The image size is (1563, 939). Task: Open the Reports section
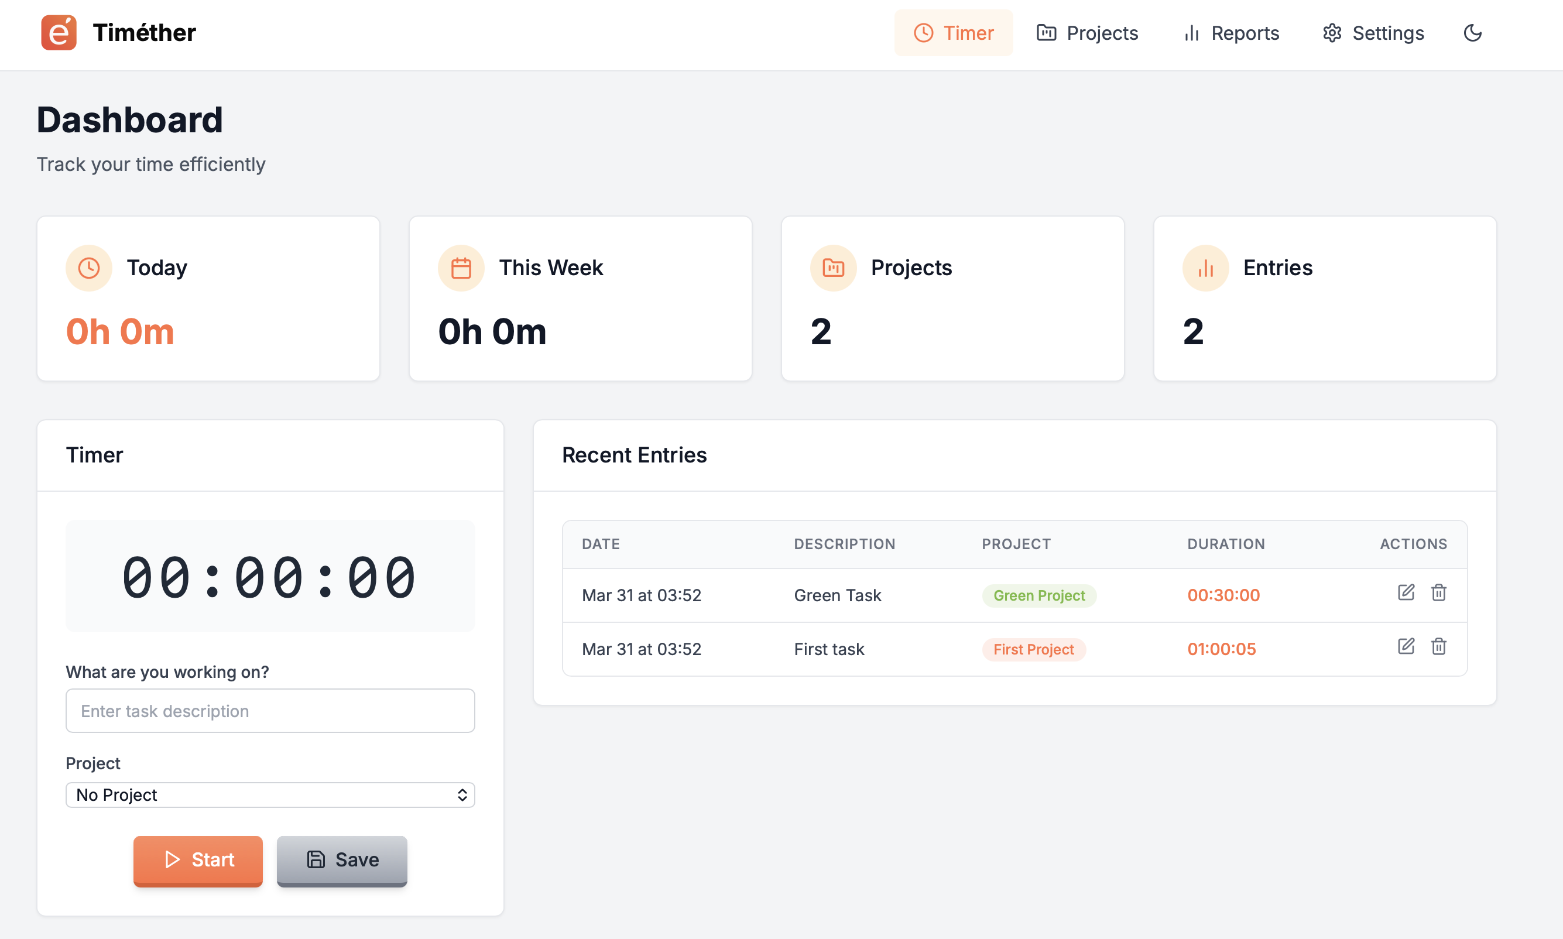coord(1232,33)
